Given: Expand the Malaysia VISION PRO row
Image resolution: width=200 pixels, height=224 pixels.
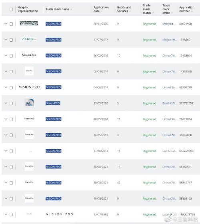Looking at the screenshot, I should pos(6,24).
